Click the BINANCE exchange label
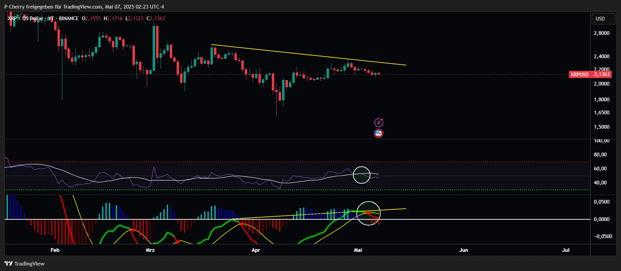Screen dimensions: 621x271 pyautogui.click(x=69, y=18)
